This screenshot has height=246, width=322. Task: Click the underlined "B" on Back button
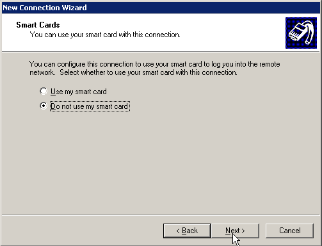[184, 231]
